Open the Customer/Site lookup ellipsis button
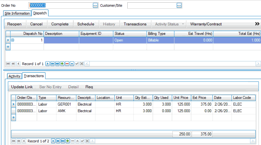Screen dimensions: 261x145 point(179,5)
